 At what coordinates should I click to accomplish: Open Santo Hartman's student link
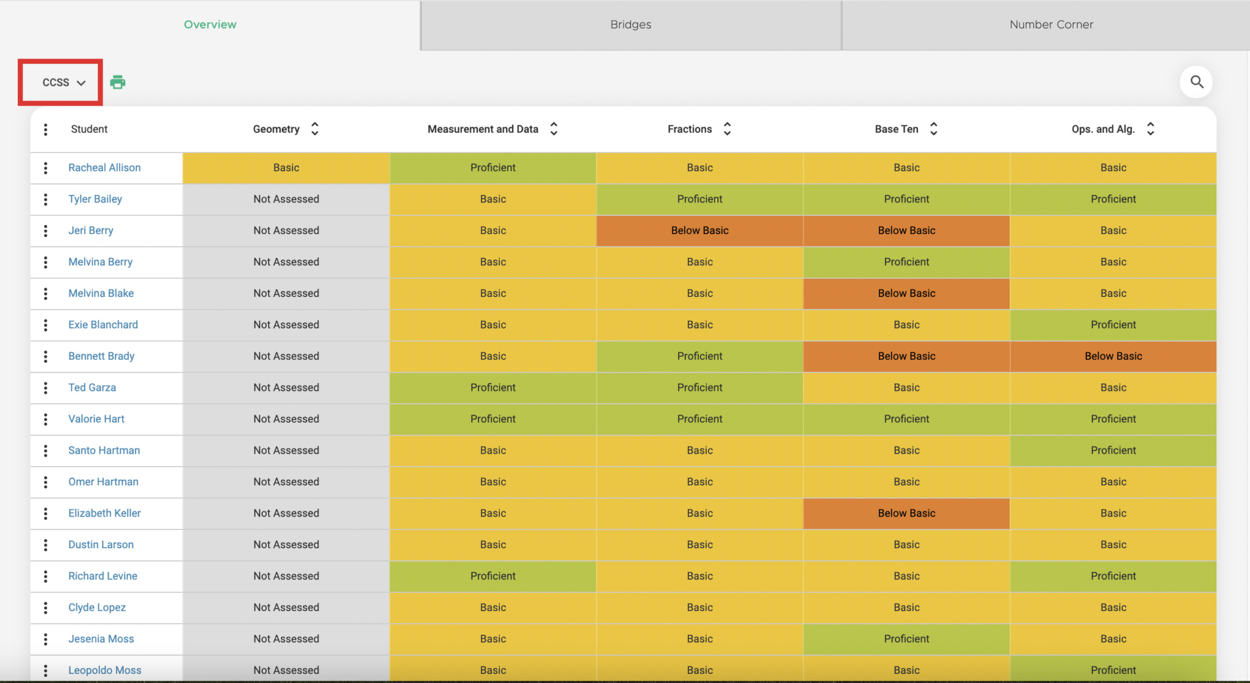(104, 451)
